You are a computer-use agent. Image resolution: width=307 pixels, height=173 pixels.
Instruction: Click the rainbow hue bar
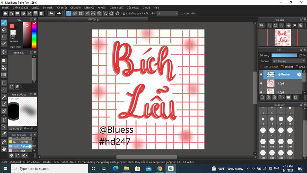[34, 35]
